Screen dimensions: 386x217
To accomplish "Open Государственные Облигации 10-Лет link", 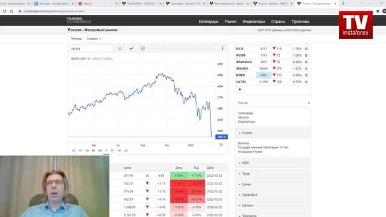I will coord(263,147).
